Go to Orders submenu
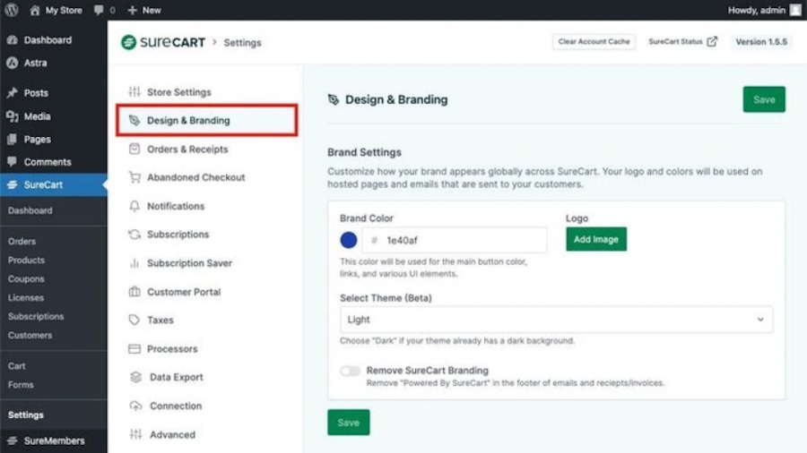This screenshot has height=453, width=807. [x=22, y=241]
